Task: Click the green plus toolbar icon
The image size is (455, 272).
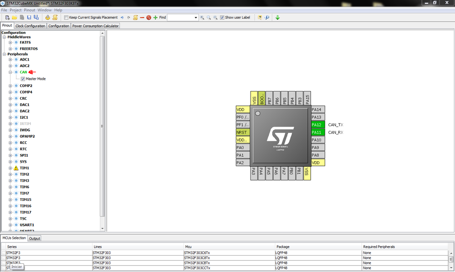Action: click(x=155, y=17)
